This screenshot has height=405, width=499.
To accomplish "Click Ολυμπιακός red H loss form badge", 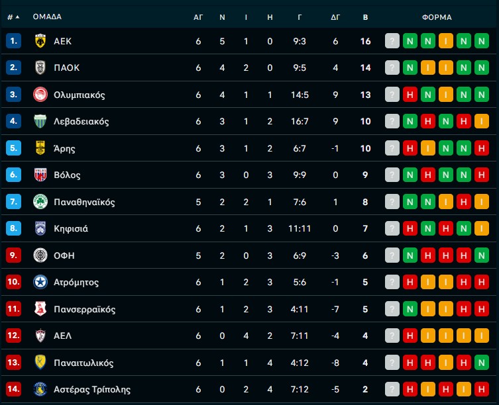I will 410,95.
